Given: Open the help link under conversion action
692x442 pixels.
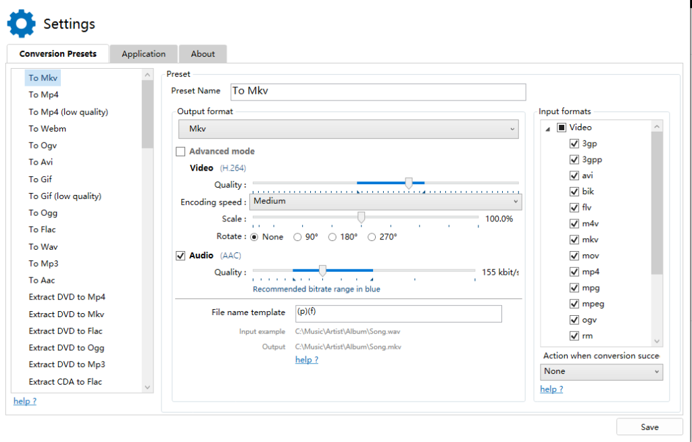Looking at the screenshot, I should point(551,389).
